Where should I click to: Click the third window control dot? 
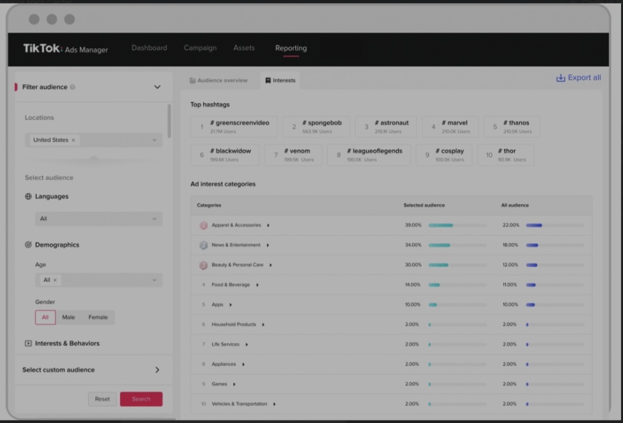pyautogui.click(x=69, y=19)
